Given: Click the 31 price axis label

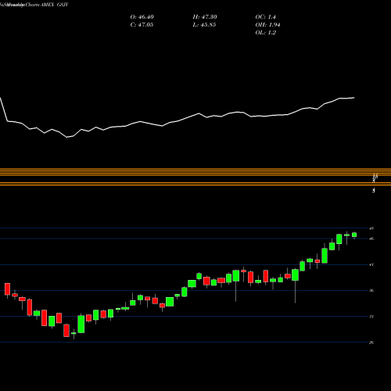Looking at the screenshot, I should (x=371, y=317).
